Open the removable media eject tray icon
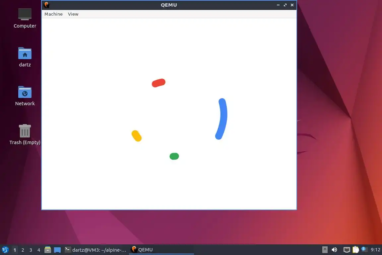 (325, 250)
